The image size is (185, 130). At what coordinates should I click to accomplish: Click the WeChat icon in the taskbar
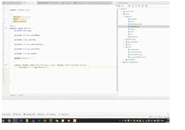pyautogui.click(x=57, y=121)
